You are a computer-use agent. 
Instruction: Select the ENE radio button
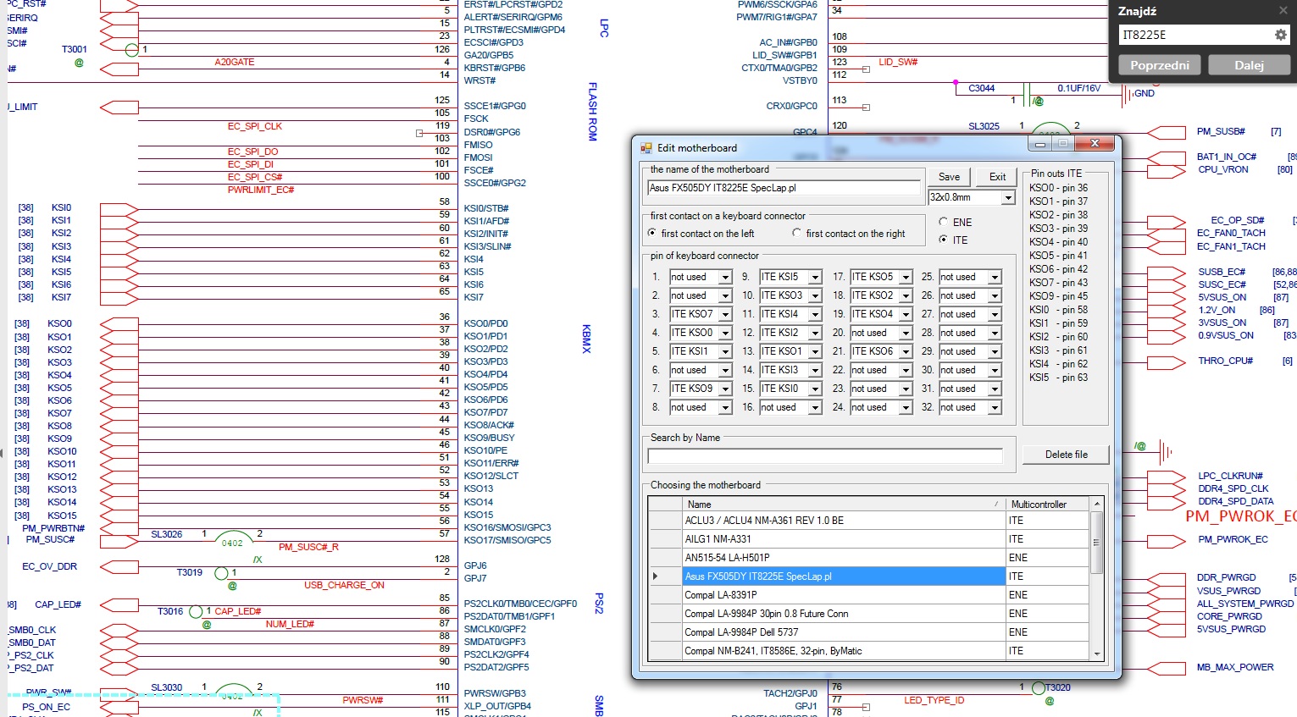click(944, 222)
